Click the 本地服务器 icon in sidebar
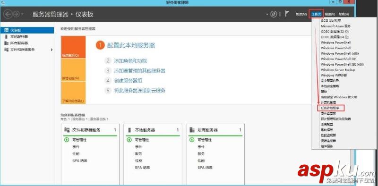The image size is (378, 186). 6,37
